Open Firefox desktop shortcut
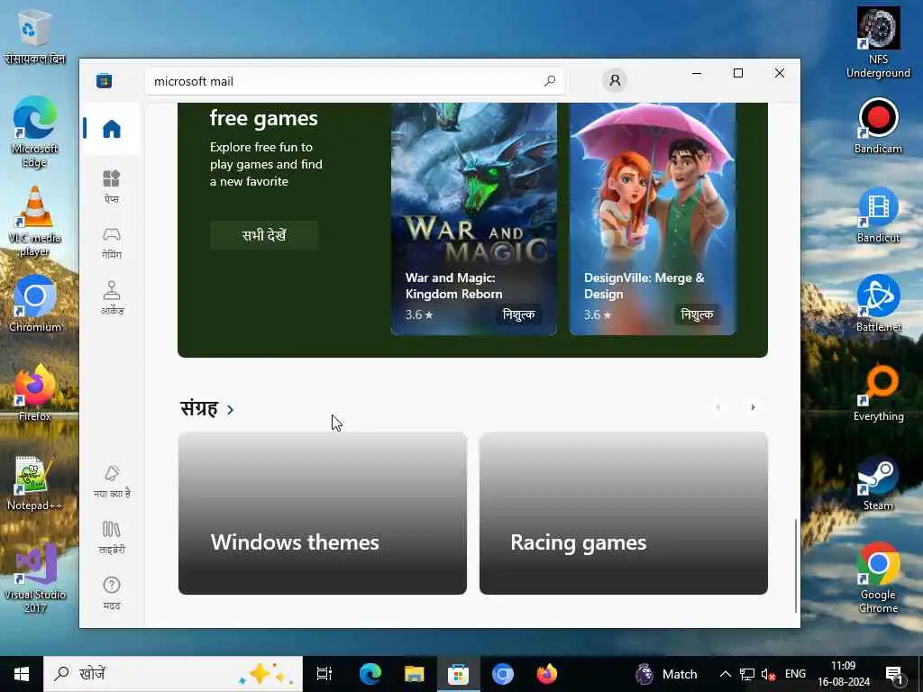 [x=35, y=393]
